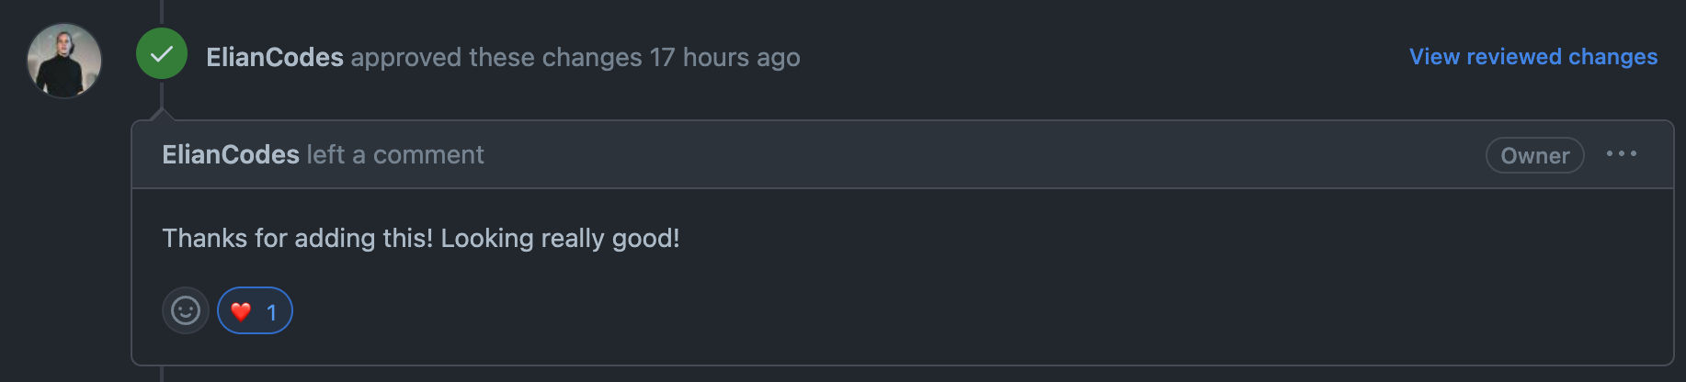Click the timeline line below the comment box
The image size is (1686, 382).
pos(162,374)
